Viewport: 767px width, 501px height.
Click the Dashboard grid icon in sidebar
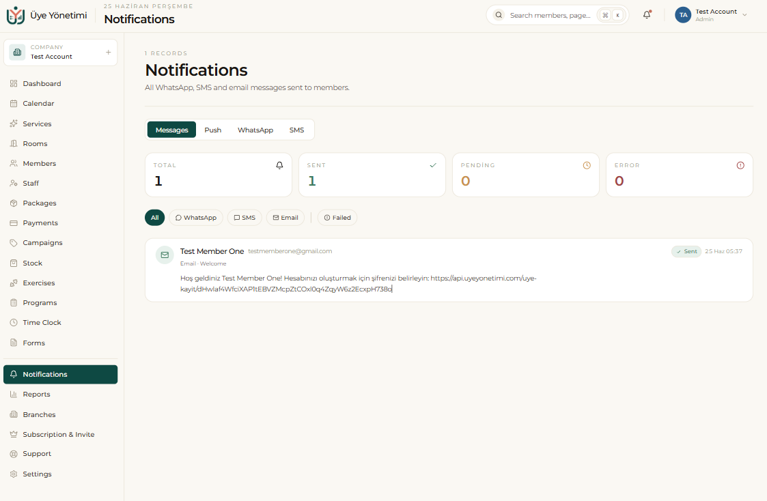[14, 83]
